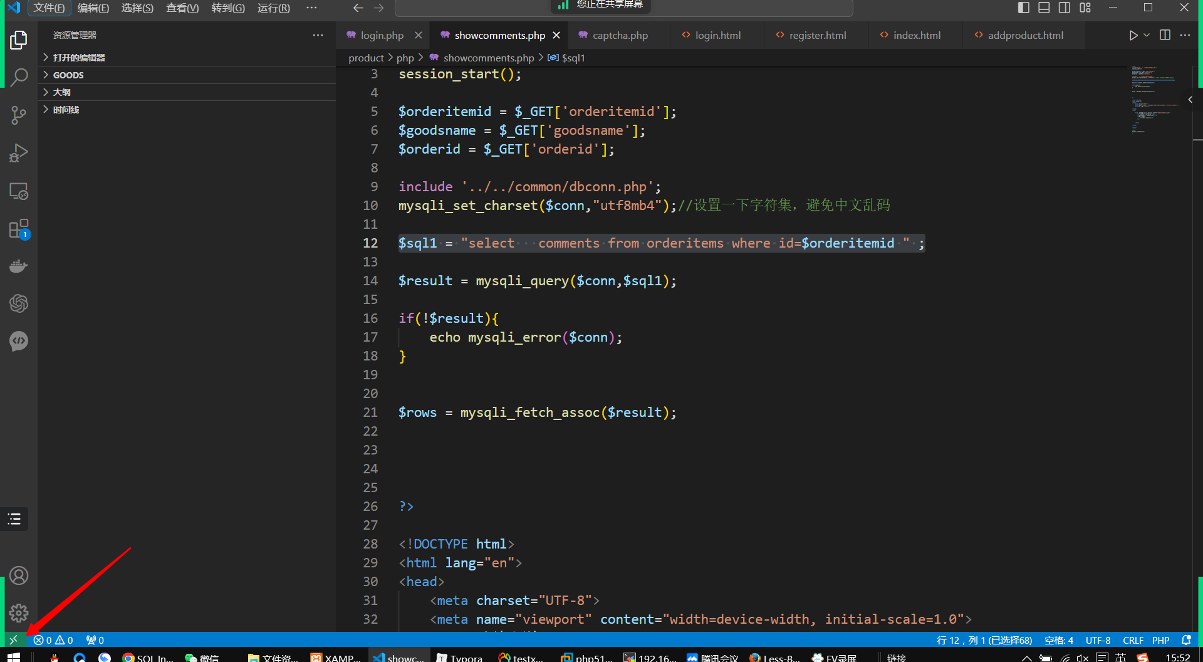The image size is (1203, 662).
Task: Open Explorer panel more actions menu
Action: [x=318, y=35]
